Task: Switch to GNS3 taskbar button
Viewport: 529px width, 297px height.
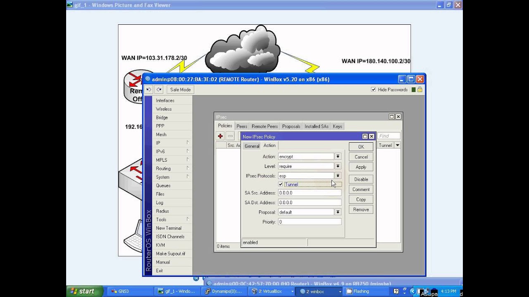Action: point(130,291)
